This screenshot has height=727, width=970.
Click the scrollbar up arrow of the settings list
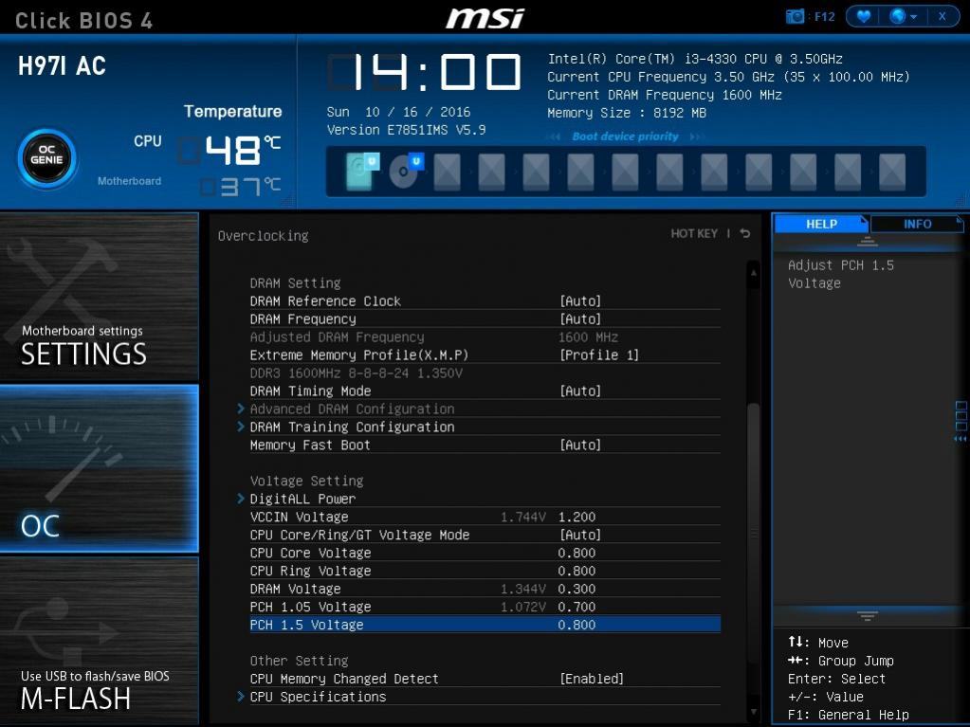[754, 272]
